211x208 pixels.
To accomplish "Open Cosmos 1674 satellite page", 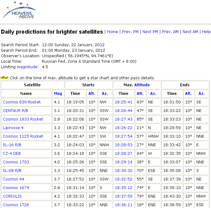I will 16,188.
